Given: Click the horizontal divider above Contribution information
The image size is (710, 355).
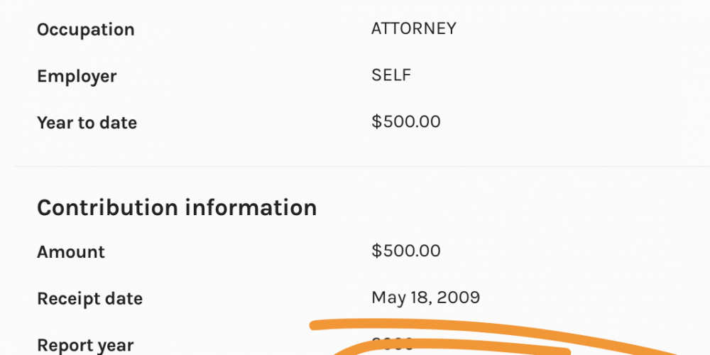Looking at the screenshot, I should (x=355, y=167).
